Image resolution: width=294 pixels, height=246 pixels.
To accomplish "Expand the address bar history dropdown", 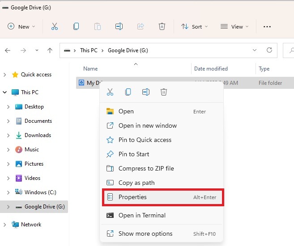I will tap(255, 50).
